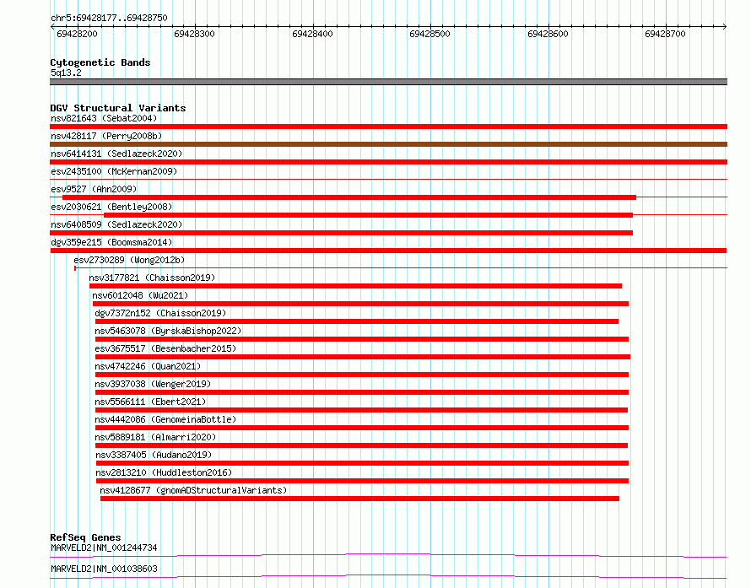Open the nsv428117 (Perry2008b) label
The width and height of the screenshot is (751, 588).
point(106,136)
